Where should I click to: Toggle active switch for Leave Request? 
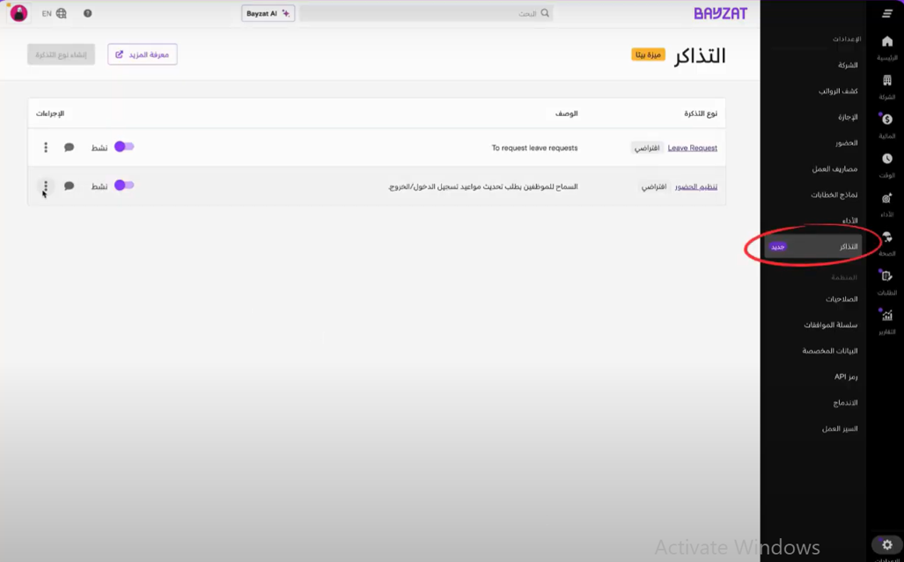coord(124,147)
